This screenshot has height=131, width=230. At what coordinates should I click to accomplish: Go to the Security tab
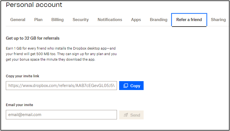coord(81,20)
